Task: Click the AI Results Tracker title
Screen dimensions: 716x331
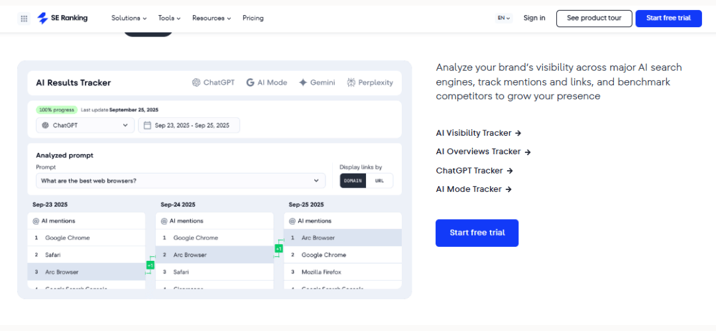Action: point(74,83)
